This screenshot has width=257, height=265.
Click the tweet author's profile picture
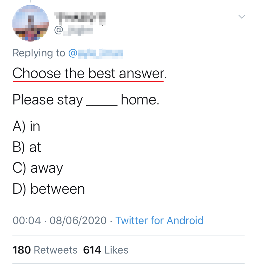tap(30, 24)
